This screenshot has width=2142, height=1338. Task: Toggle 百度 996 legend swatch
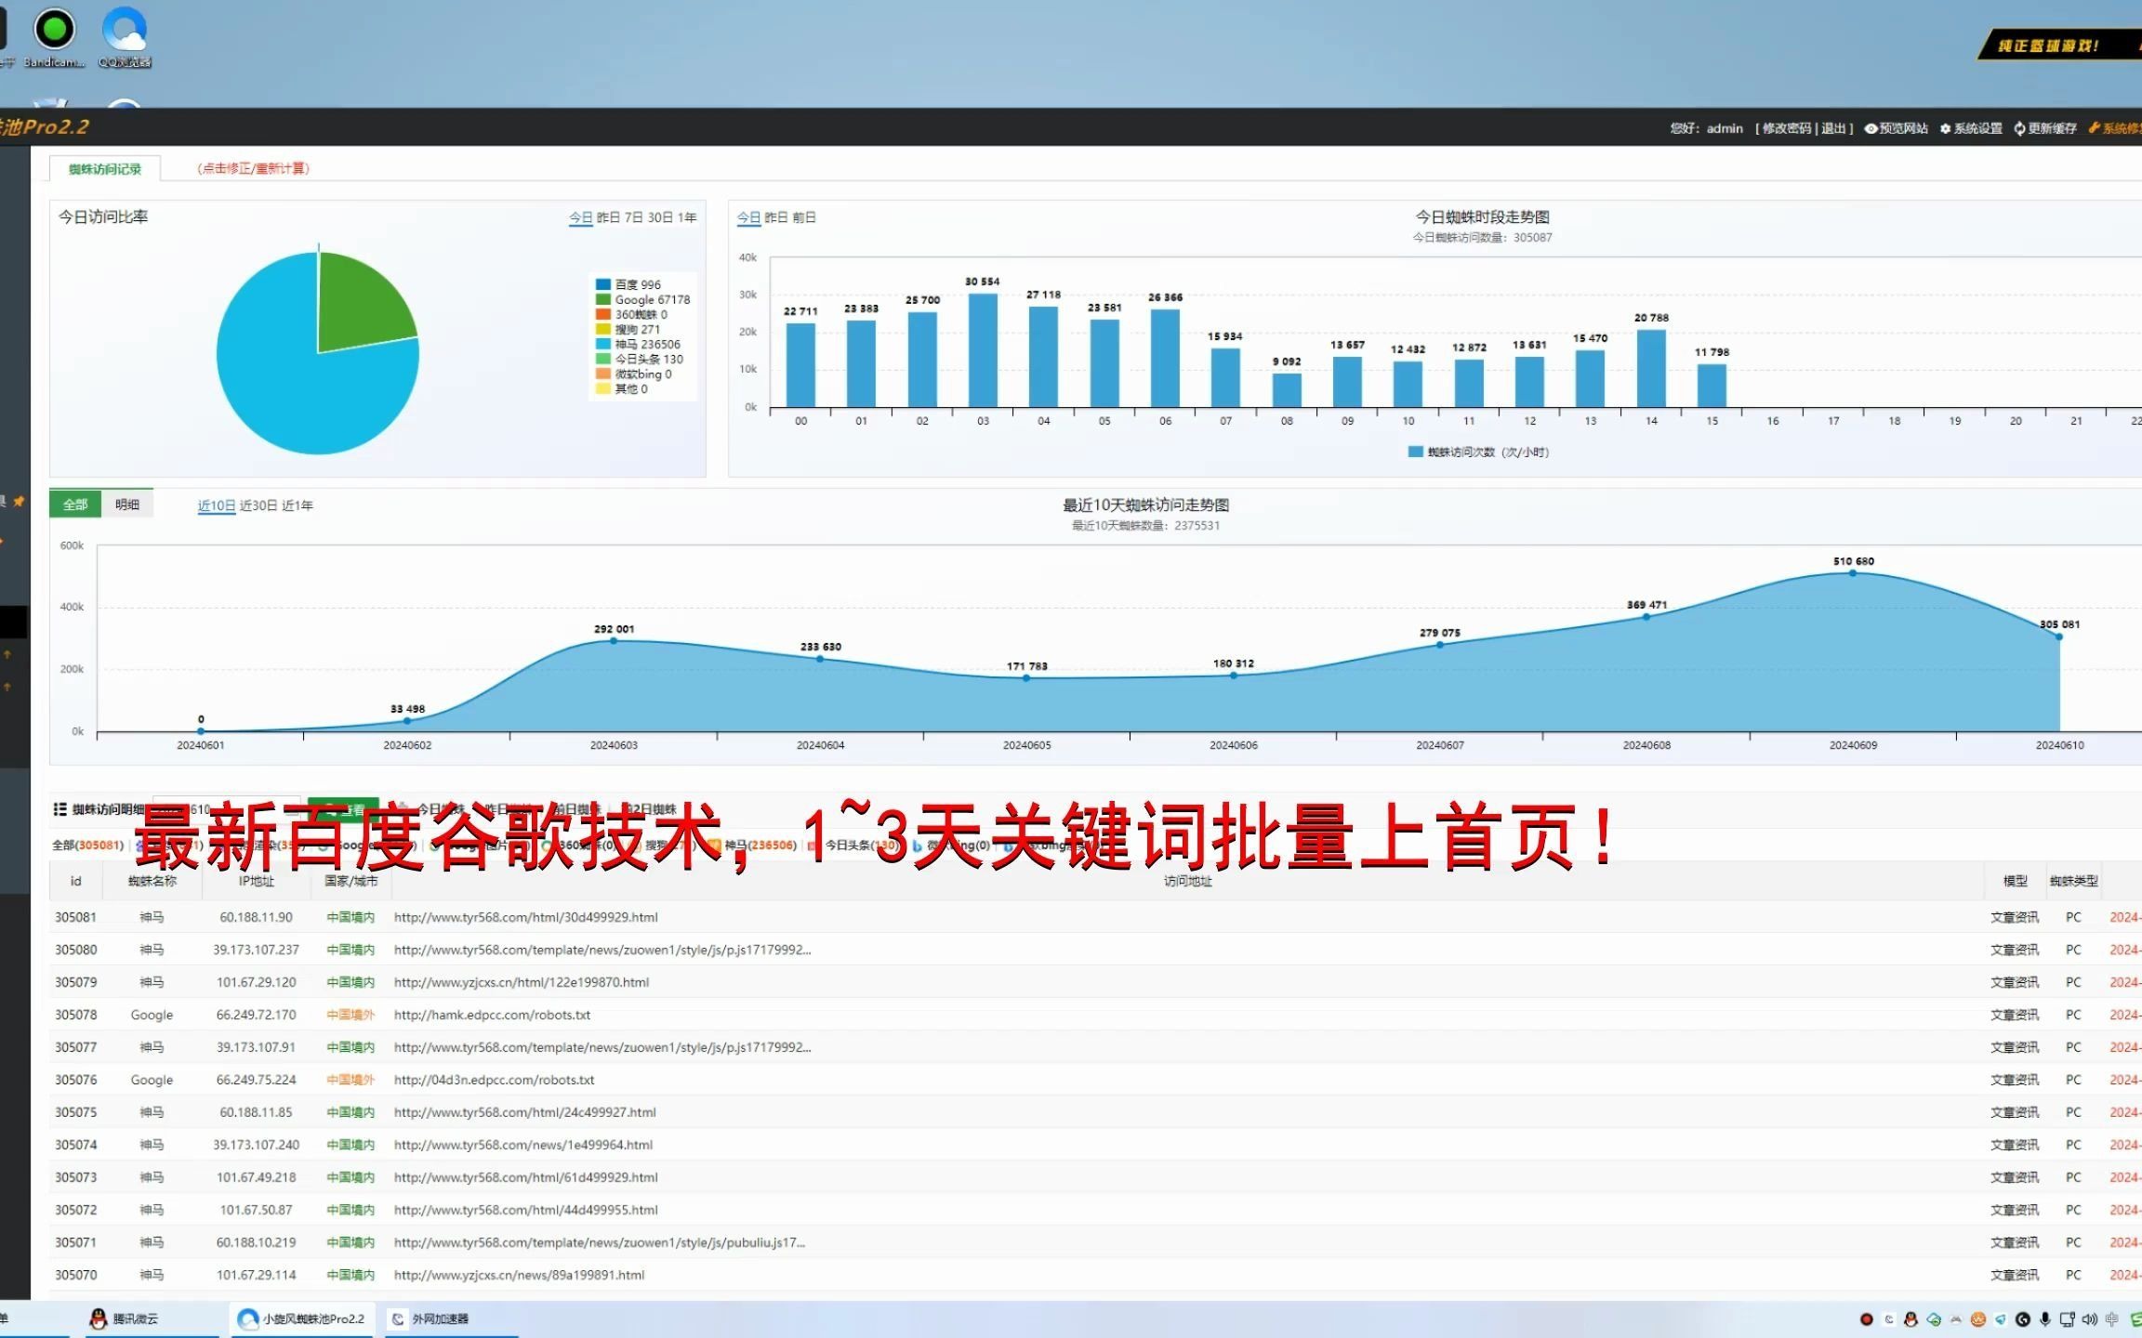[602, 284]
